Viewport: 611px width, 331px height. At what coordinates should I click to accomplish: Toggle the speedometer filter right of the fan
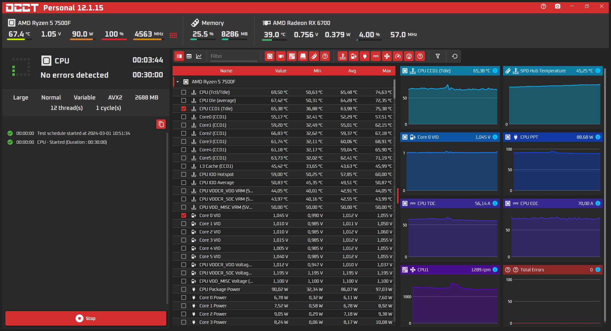coord(398,56)
